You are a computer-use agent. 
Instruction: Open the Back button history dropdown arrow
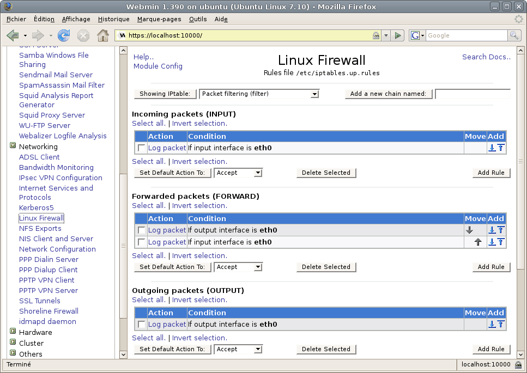(x=25, y=35)
